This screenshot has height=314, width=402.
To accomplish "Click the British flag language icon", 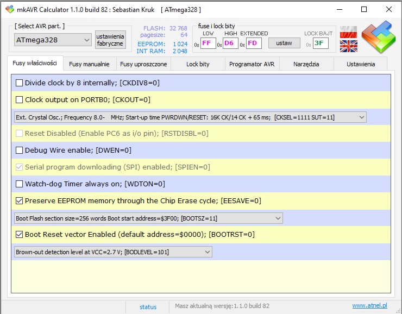I will point(348,46).
